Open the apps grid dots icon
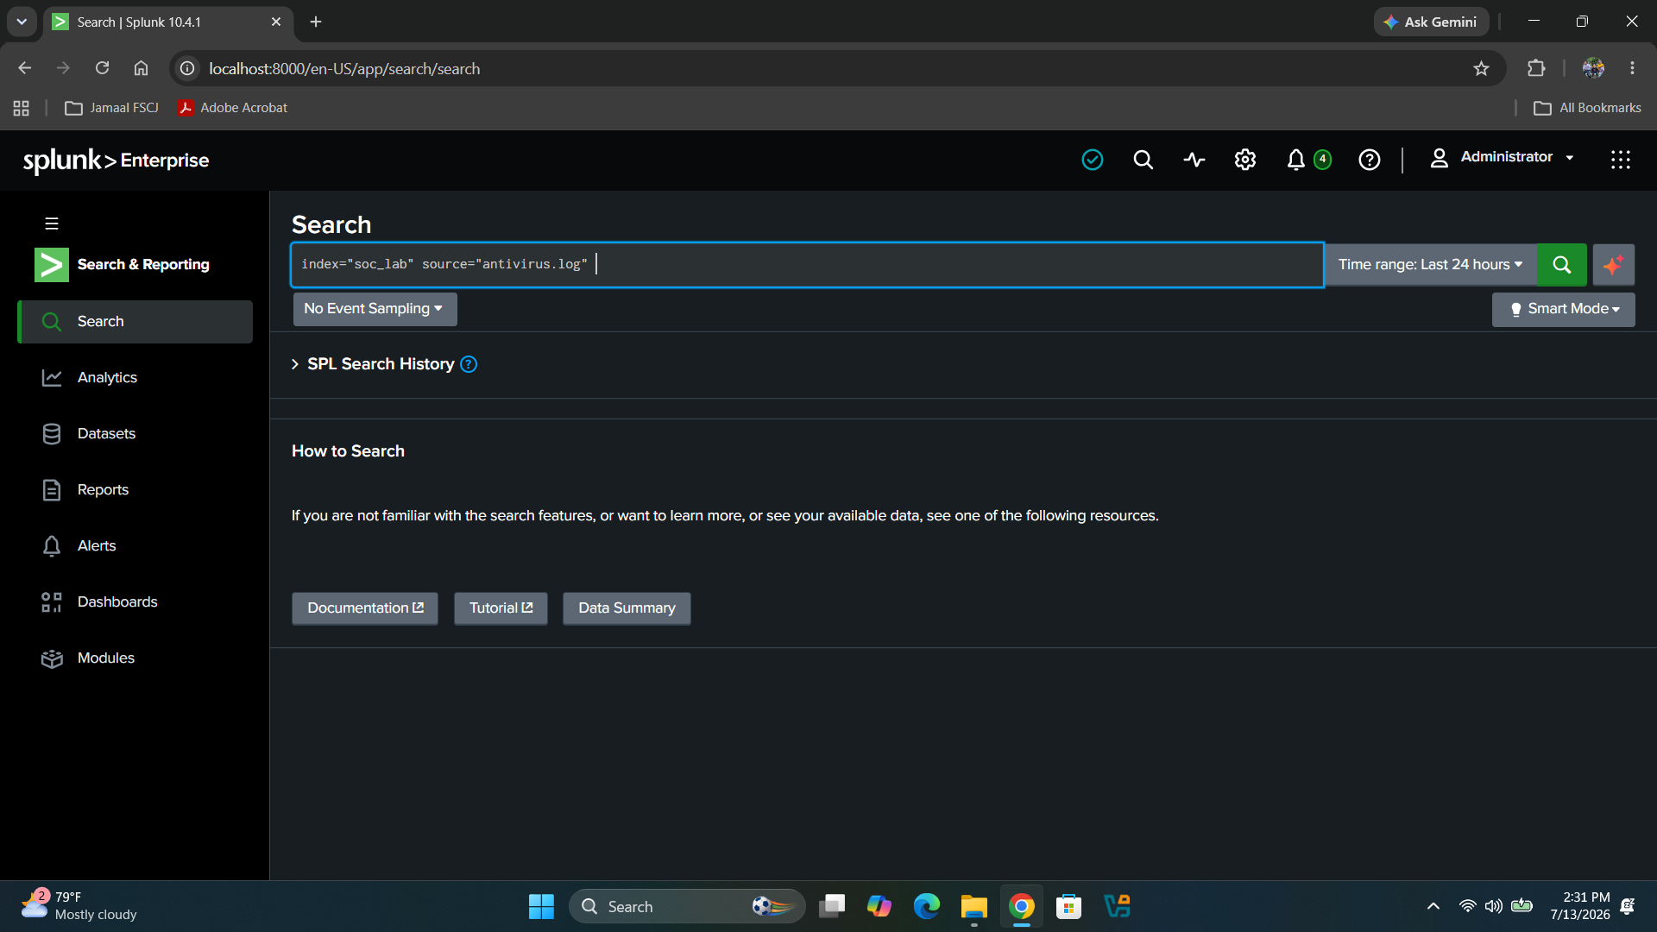Image resolution: width=1657 pixels, height=932 pixels. pyautogui.click(x=1620, y=160)
